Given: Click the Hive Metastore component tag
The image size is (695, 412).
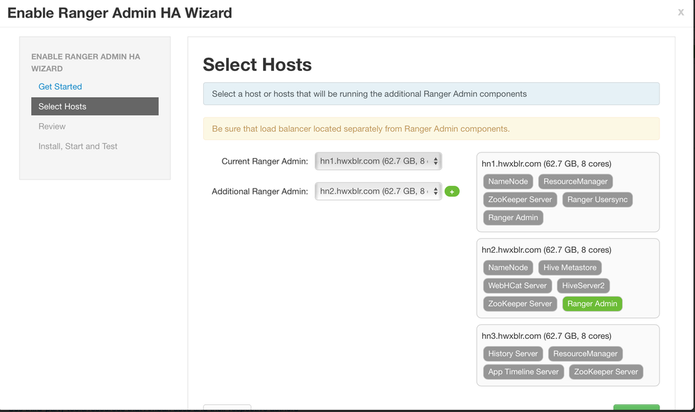Looking at the screenshot, I should pyautogui.click(x=570, y=267).
